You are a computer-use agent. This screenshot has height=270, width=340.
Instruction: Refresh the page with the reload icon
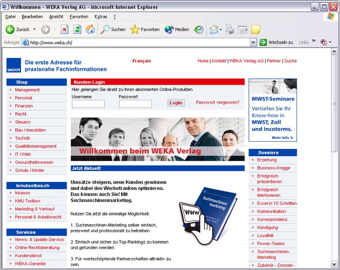[x=77, y=30]
